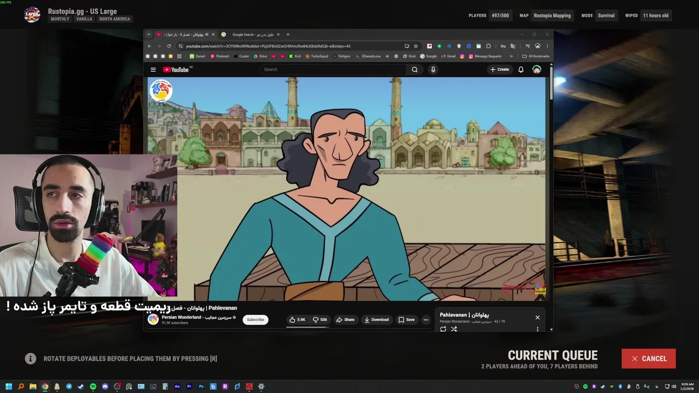Open playlist options three-dot menu

(537, 329)
